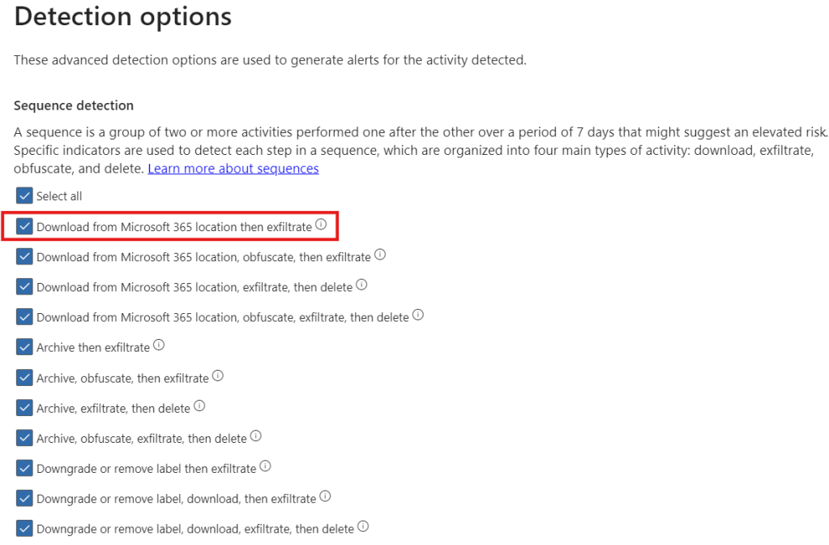Click info icon beside 'Archive then exfiltrate'
This screenshot has height=545, width=829.
tap(159, 345)
